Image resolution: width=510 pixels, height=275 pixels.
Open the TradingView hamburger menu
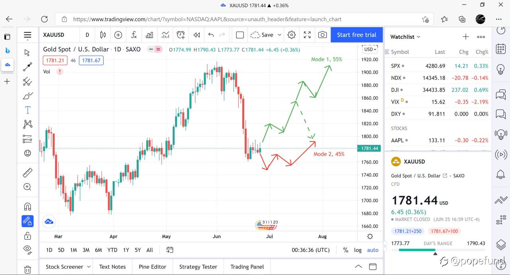[x=27, y=35]
